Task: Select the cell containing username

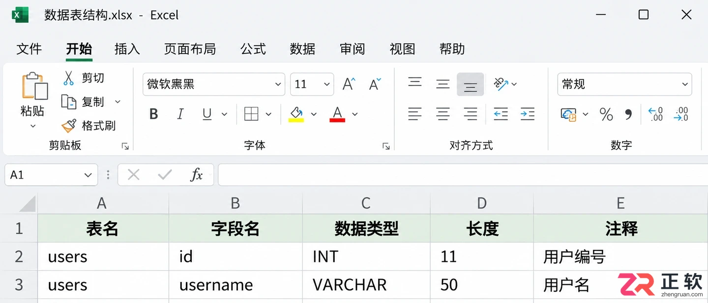Action: (236, 285)
